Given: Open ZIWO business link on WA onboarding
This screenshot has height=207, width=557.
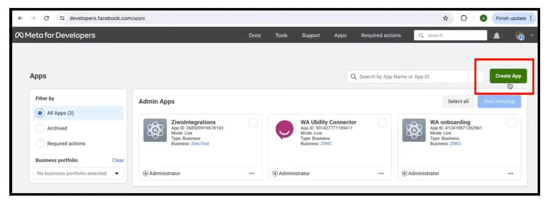Looking at the screenshot, I should pyautogui.click(x=455, y=143).
